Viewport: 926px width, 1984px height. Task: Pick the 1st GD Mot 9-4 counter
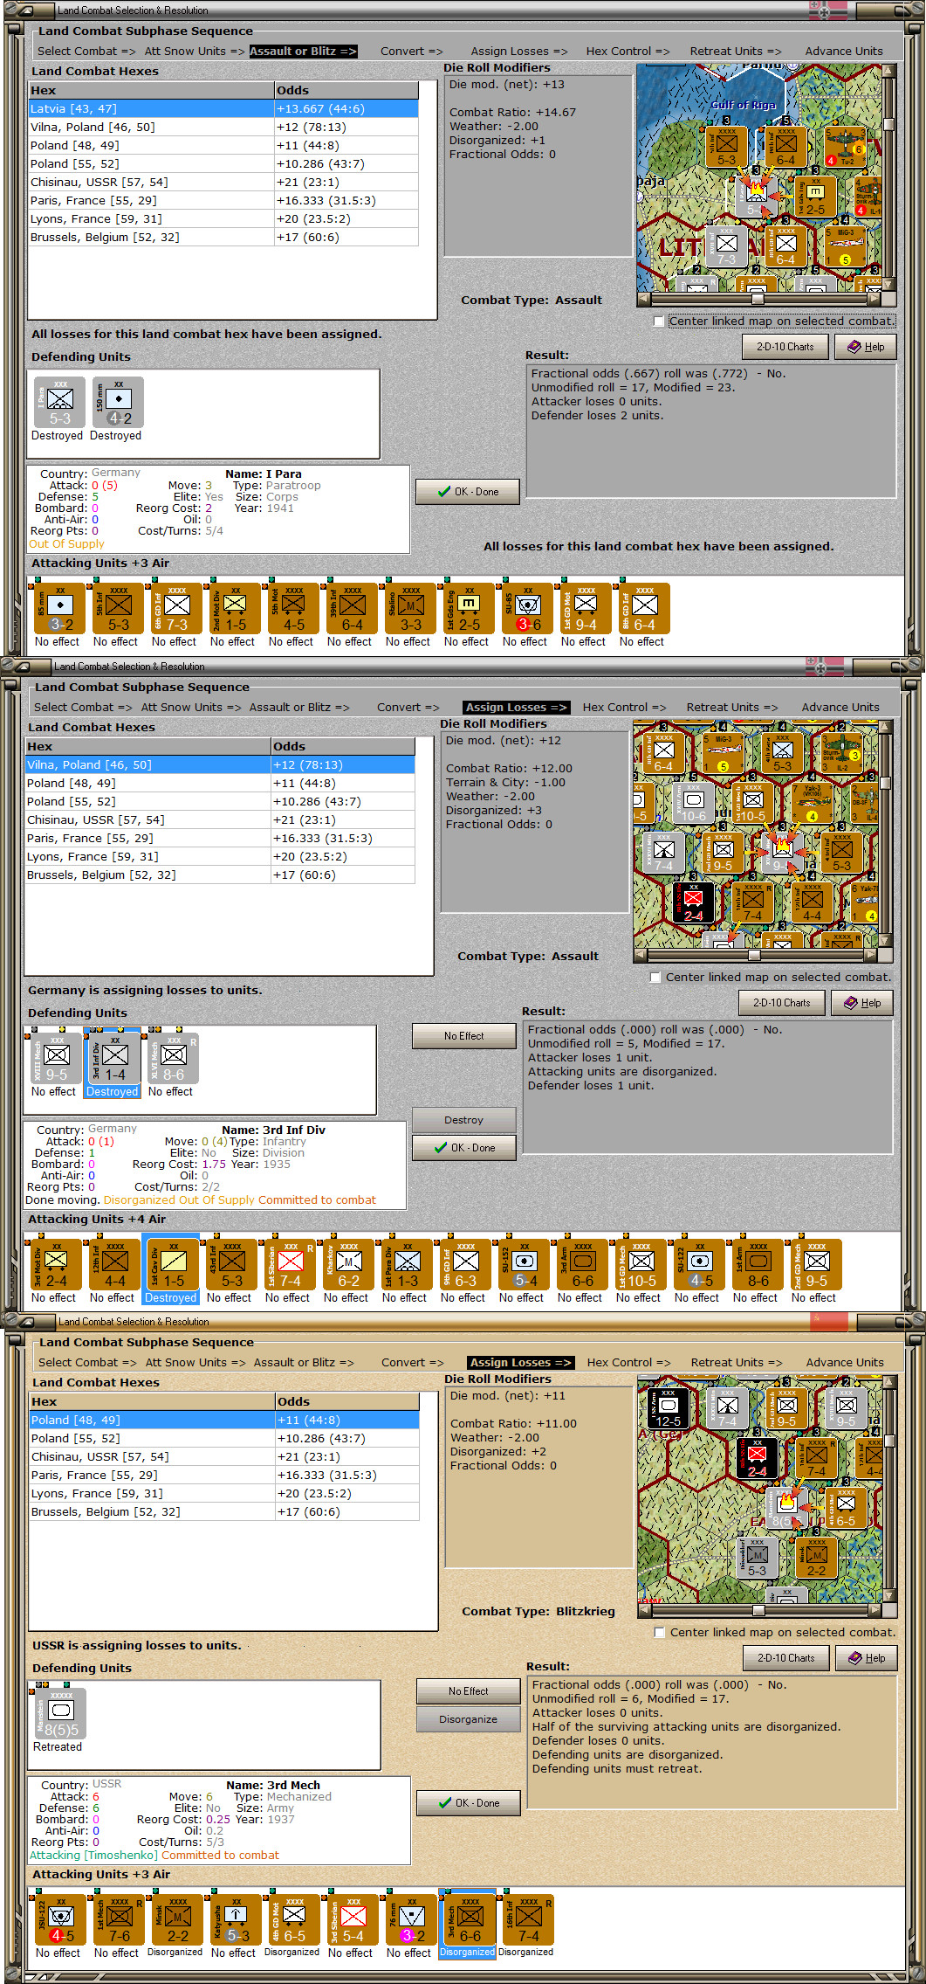[586, 609]
